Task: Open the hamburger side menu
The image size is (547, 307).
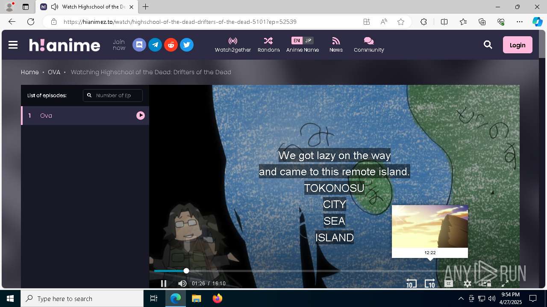Action: 13,45
